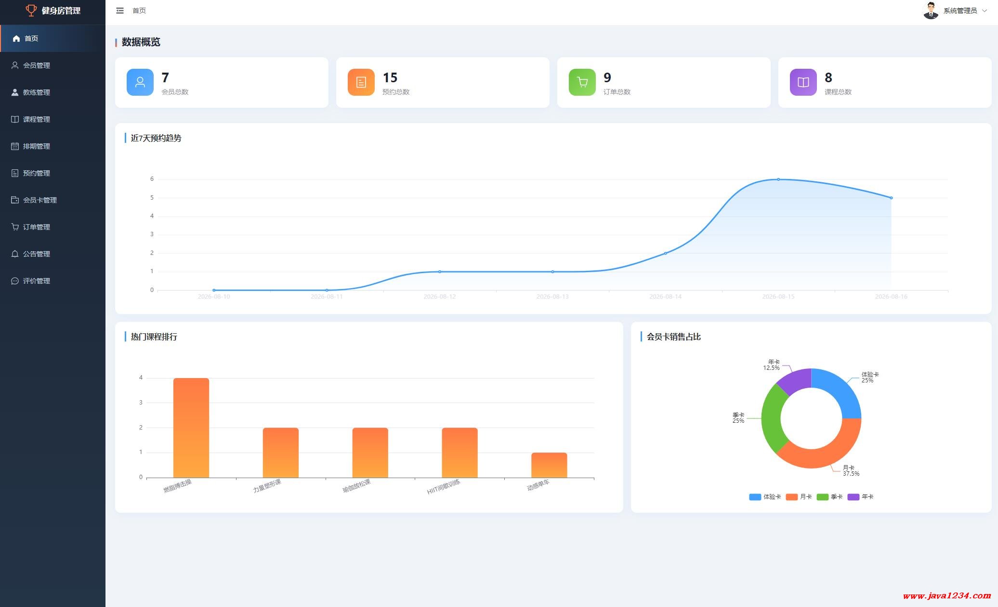Click the orange booking total icon
The width and height of the screenshot is (998, 607).
[361, 82]
